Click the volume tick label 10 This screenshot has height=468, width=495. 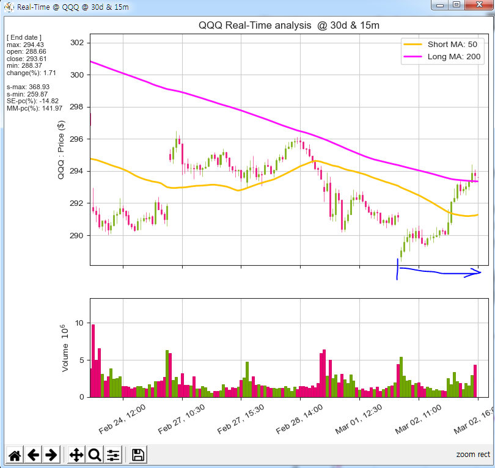coord(79,323)
